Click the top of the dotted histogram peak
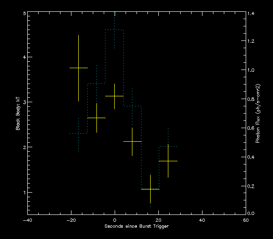The height and width of the screenshot is (239, 273). point(114,30)
